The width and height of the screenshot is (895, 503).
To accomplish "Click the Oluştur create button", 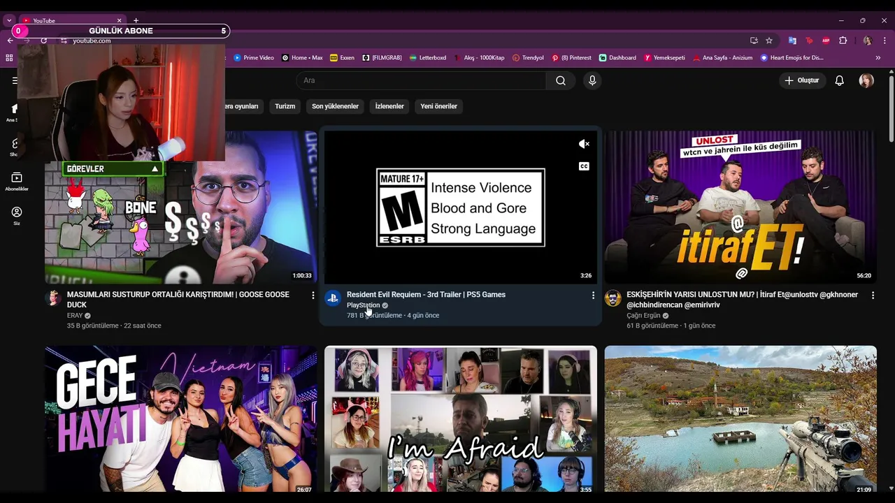I will coord(802,80).
